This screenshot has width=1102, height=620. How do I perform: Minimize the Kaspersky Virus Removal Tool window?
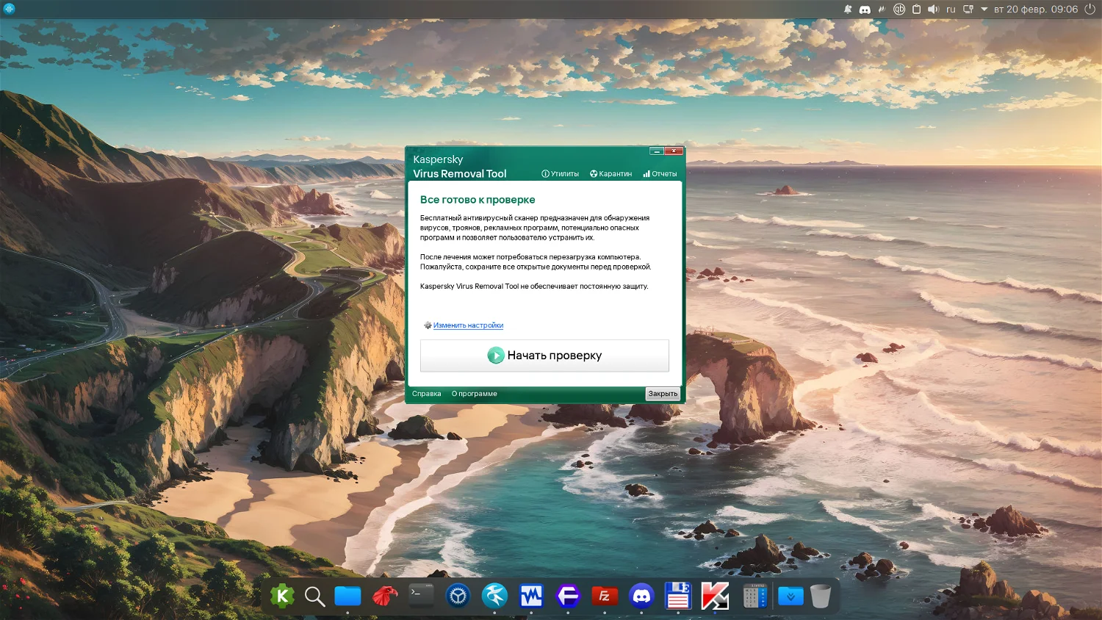point(657,151)
